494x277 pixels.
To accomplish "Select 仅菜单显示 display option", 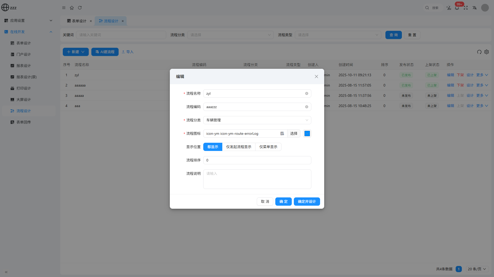I will pos(268,147).
